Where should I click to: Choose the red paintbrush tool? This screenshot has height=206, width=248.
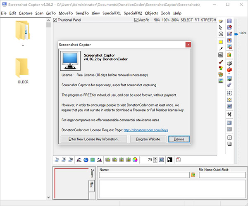click(x=221, y=62)
